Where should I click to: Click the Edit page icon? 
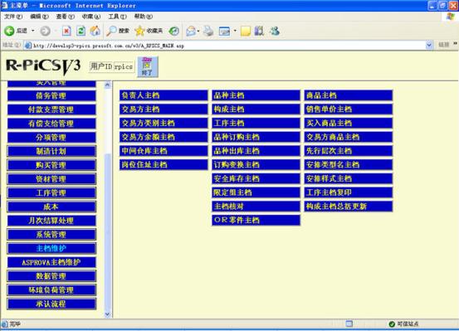[x=225, y=31]
